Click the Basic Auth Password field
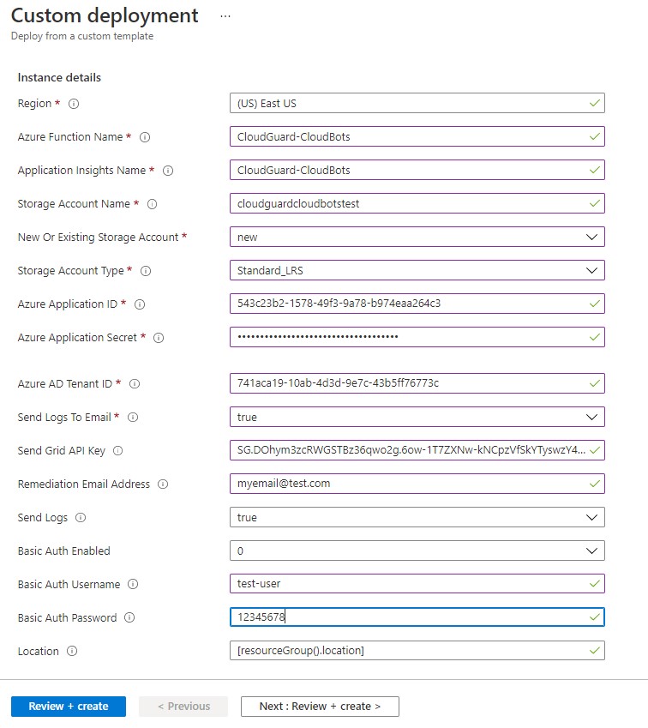Viewport: 648px width, 728px height. coord(417,617)
